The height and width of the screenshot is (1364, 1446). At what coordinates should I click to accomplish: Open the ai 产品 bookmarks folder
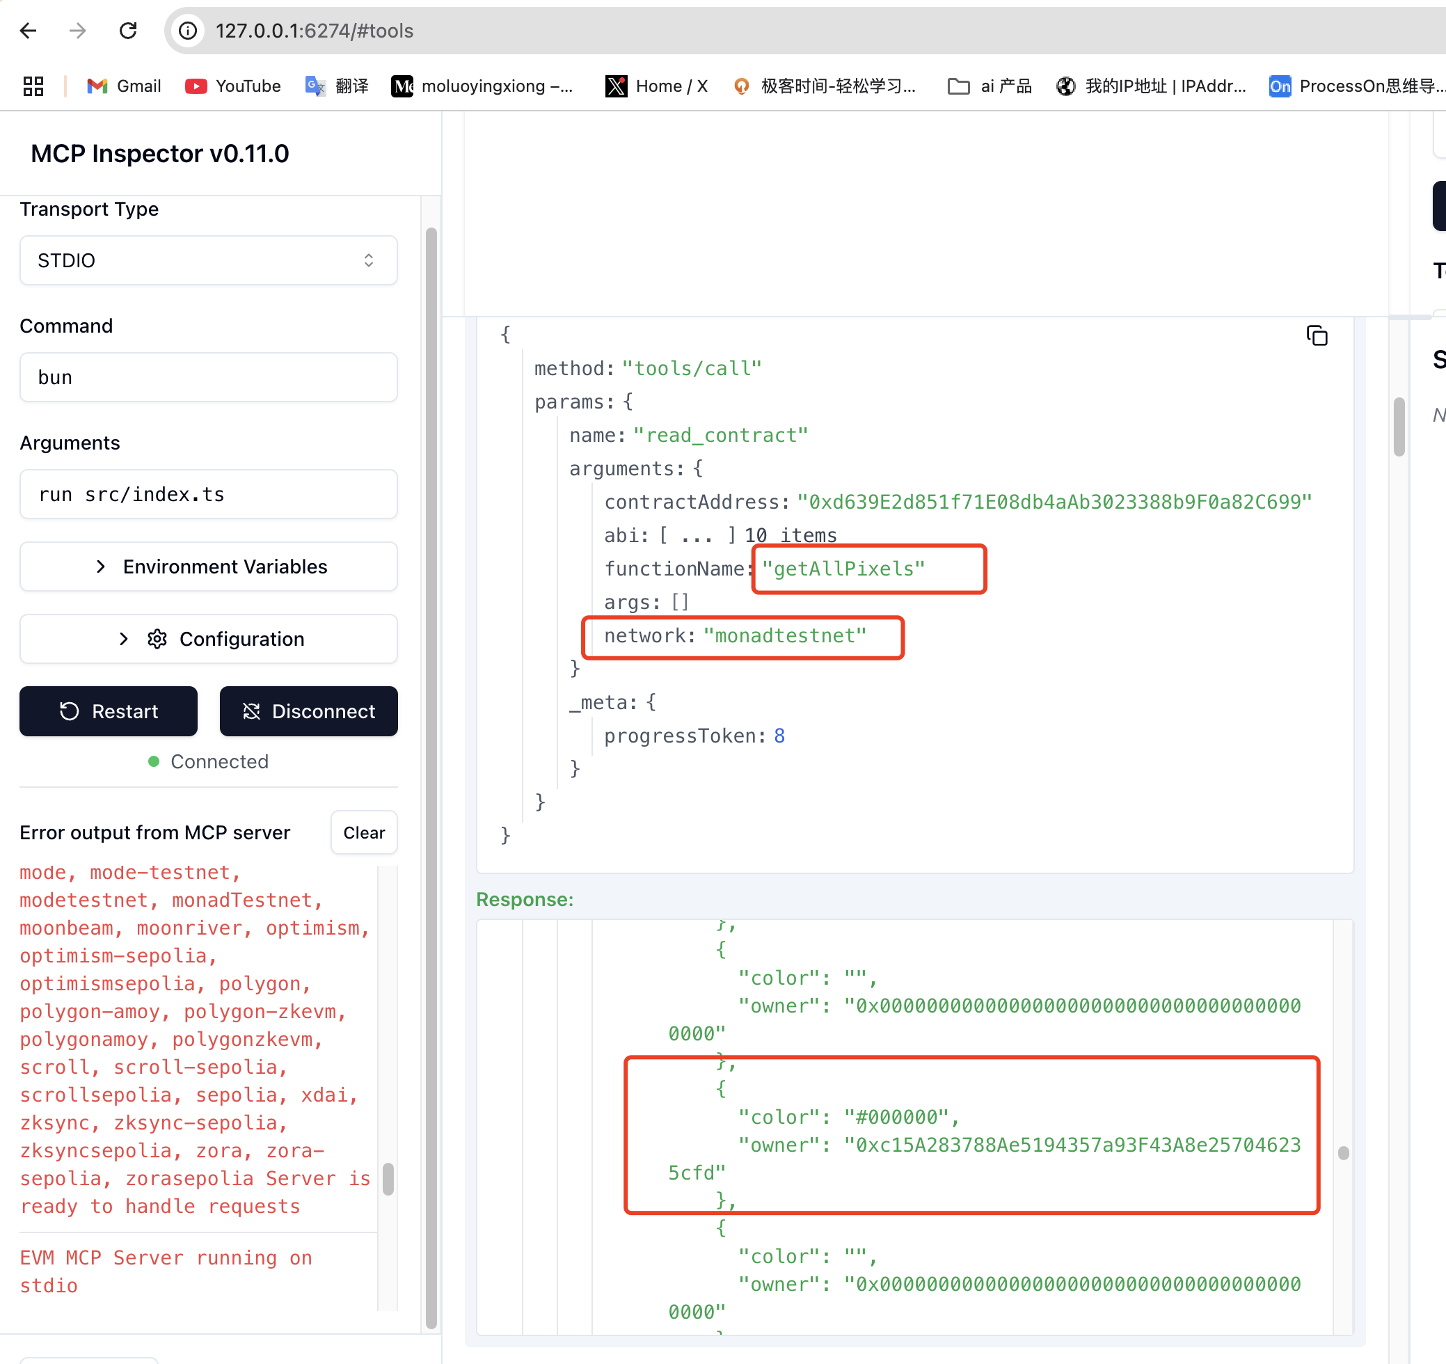tap(990, 86)
